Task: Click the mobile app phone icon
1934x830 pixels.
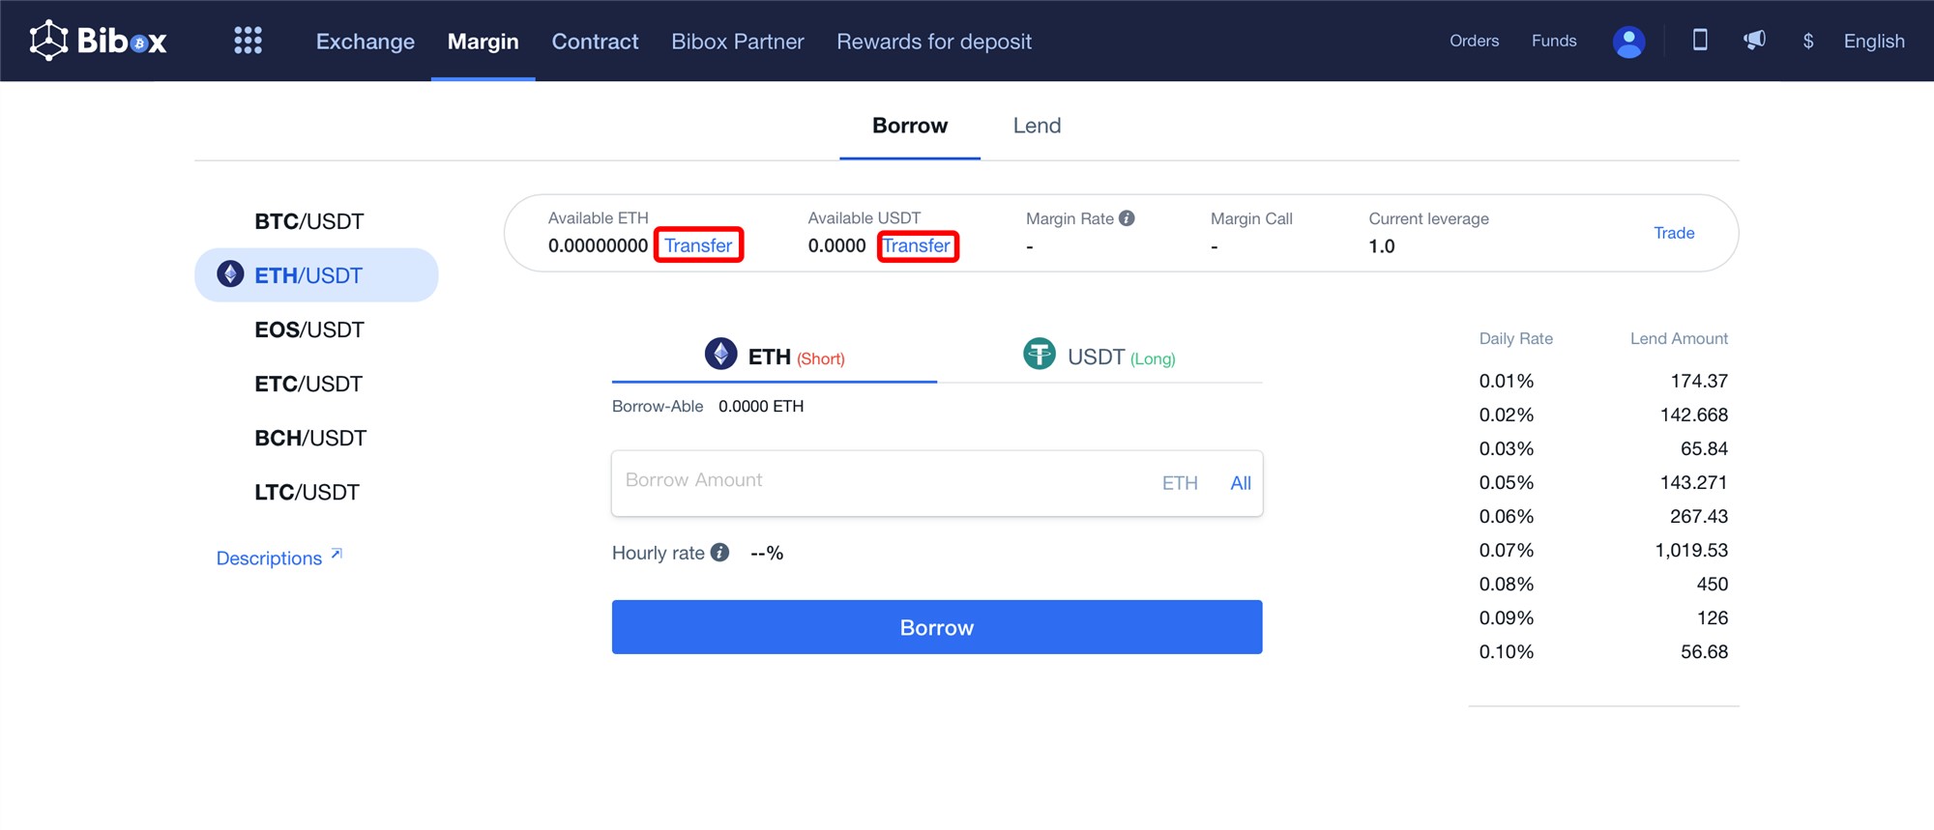Action: pyautogui.click(x=1699, y=40)
